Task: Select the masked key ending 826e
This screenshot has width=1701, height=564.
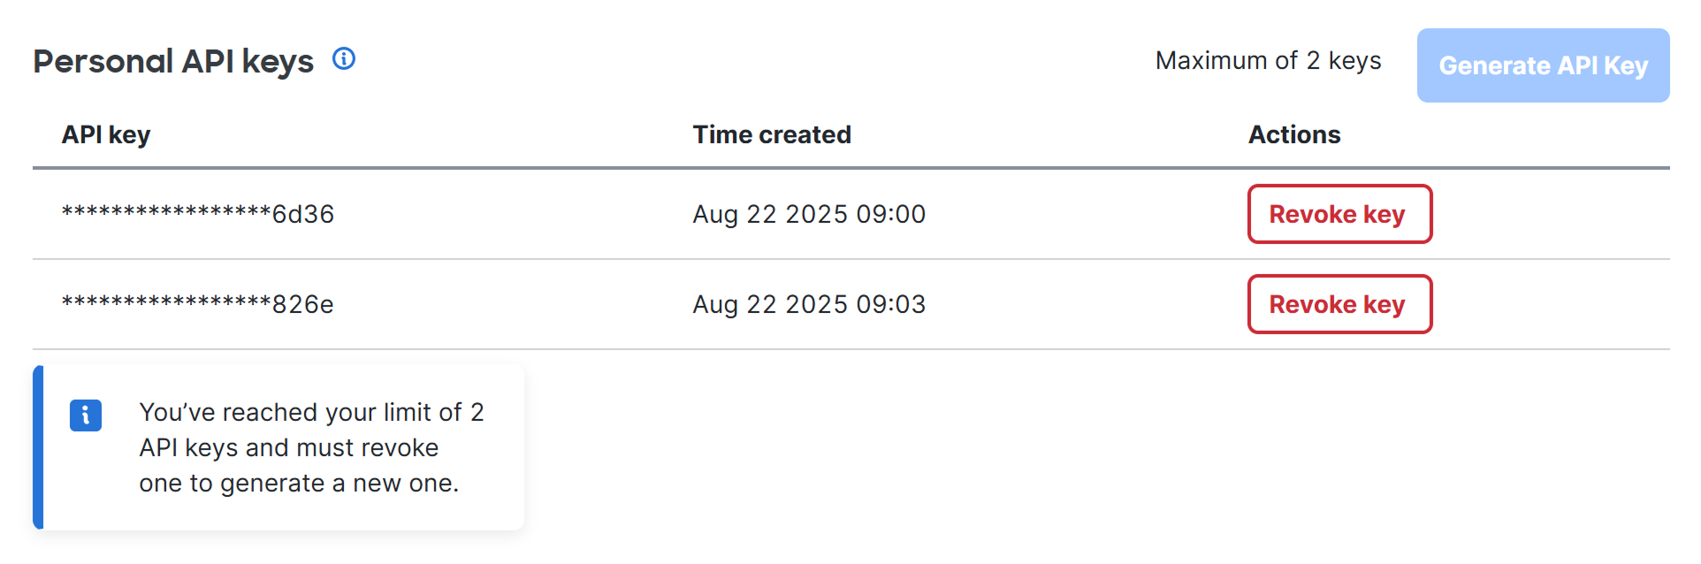Action: click(x=197, y=304)
